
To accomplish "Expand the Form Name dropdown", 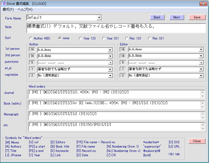I will (99, 18).
